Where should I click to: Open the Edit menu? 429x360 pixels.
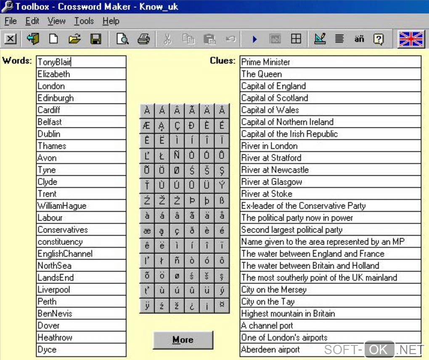pyautogui.click(x=32, y=21)
